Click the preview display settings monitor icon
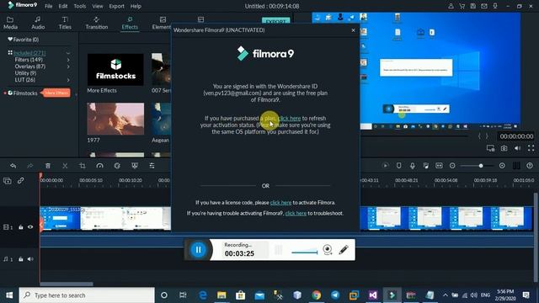Screen dimensions: 539x303 coord(490,148)
